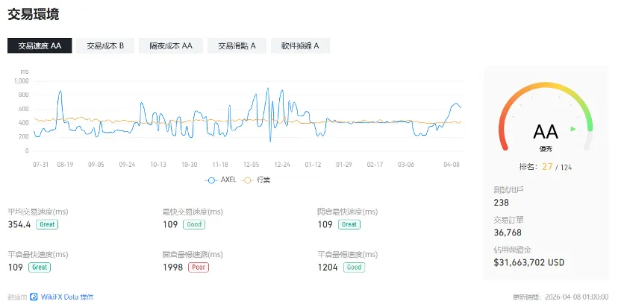The height and width of the screenshot is (307, 621).
Task: Click the update timestamp 2026-04-08 01:00:00
Action: (x=577, y=297)
